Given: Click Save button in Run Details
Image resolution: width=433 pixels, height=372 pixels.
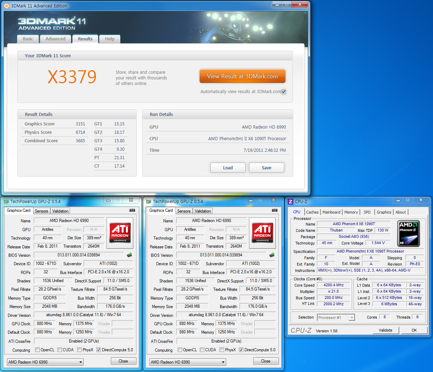Looking at the screenshot, I should coord(267,168).
